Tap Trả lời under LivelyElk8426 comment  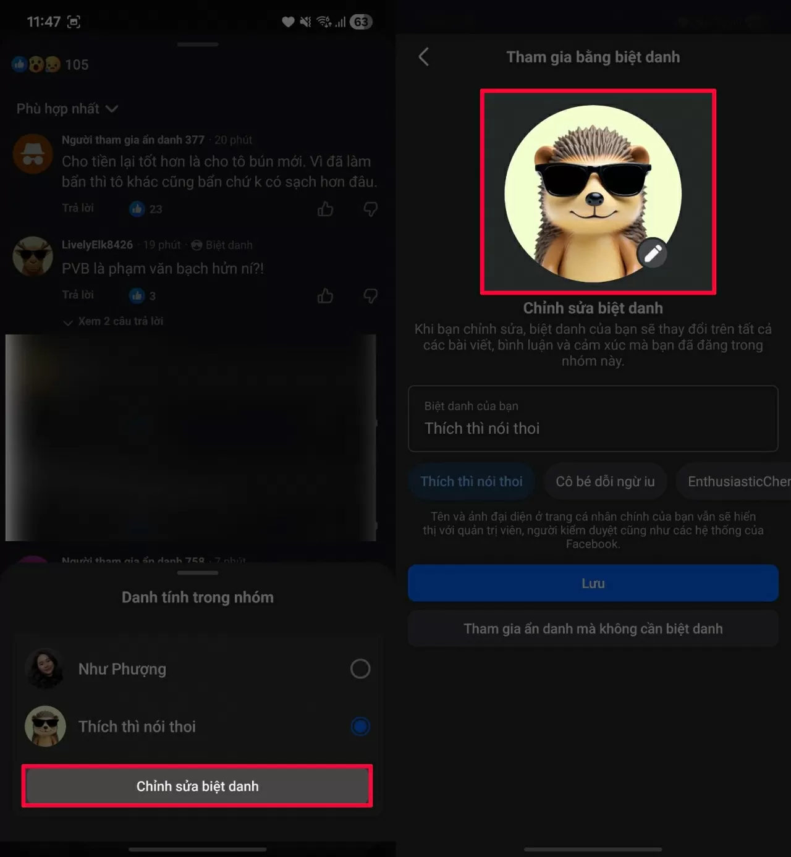pyautogui.click(x=78, y=295)
